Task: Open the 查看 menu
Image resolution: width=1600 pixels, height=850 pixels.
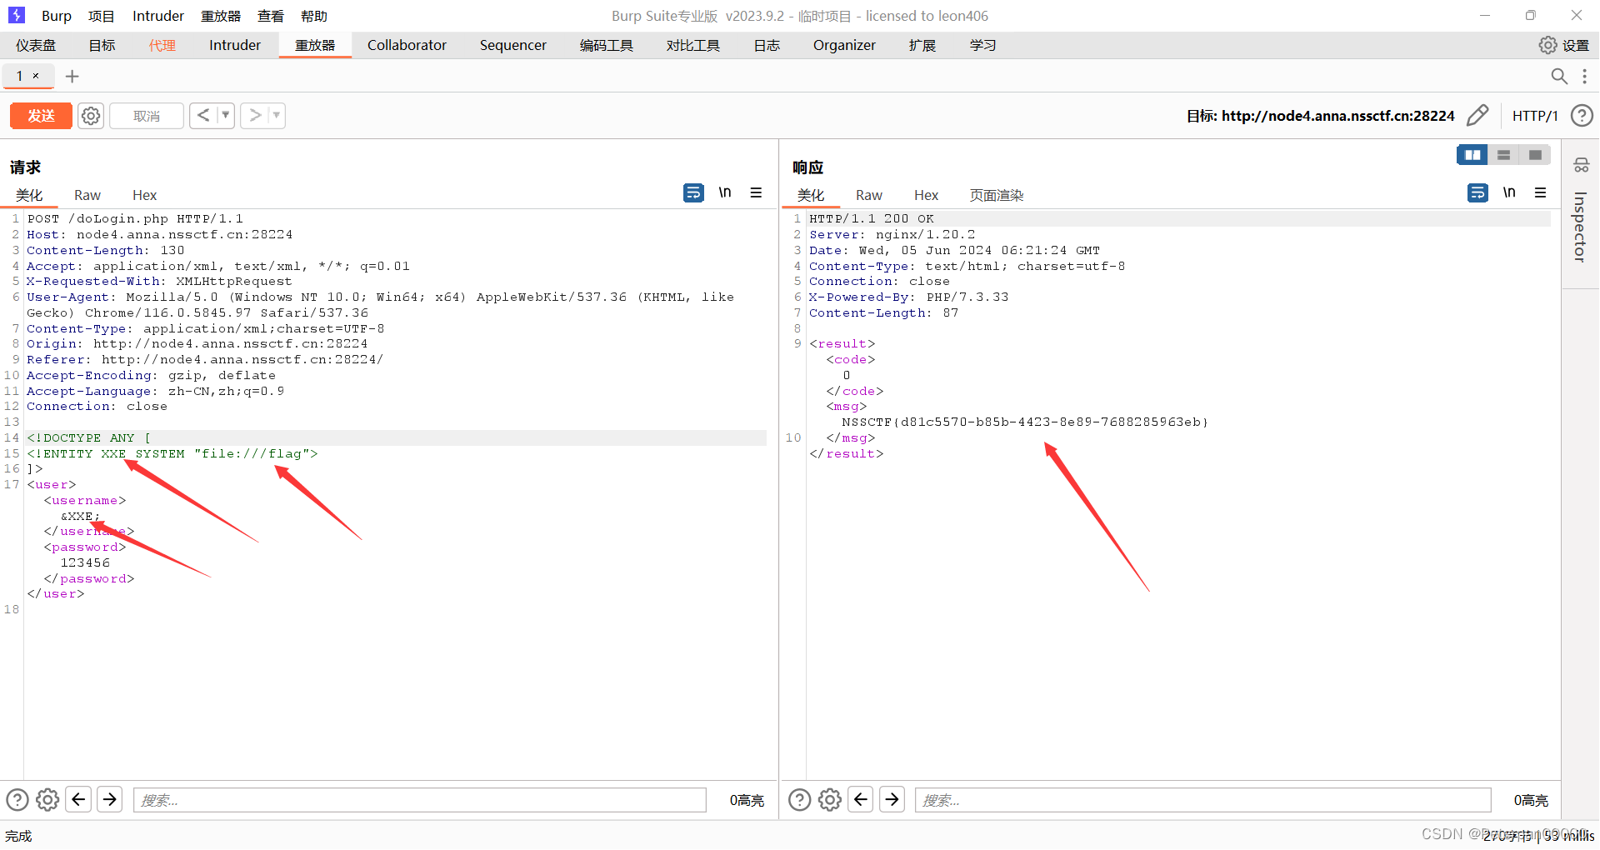Action: point(271,16)
